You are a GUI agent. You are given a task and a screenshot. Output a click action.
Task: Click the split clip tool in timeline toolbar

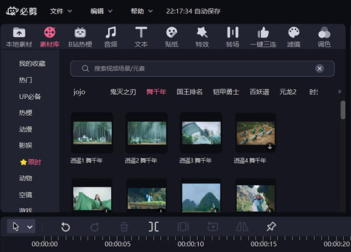(153, 227)
